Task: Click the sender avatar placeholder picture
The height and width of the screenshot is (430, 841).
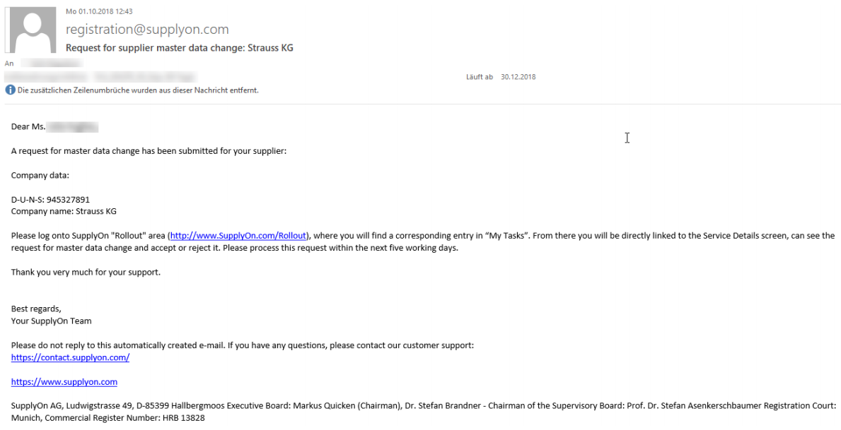Action: [30, 30]
